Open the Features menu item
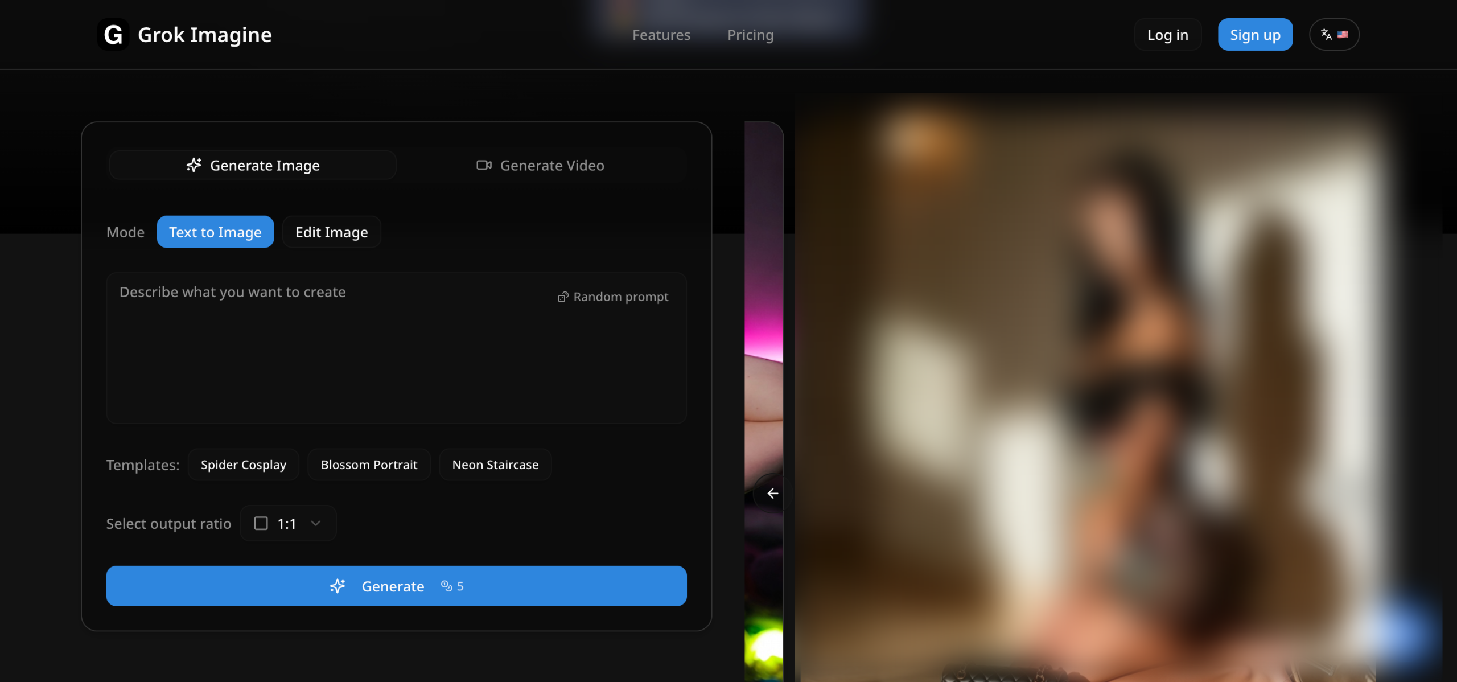1457x682 pixels. click(661, 35)
